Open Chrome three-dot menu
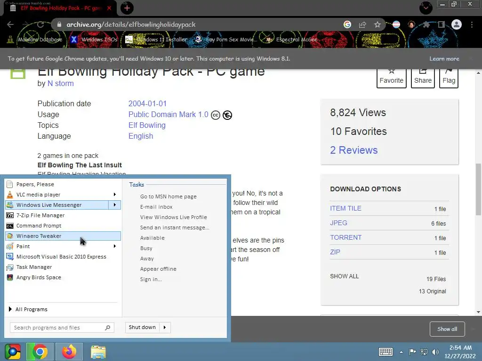The image size is (482, 361). pyautogui.click(x=472, y=24)
